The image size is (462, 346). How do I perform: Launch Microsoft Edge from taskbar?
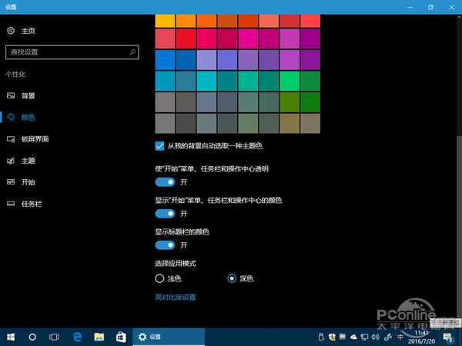77,337
